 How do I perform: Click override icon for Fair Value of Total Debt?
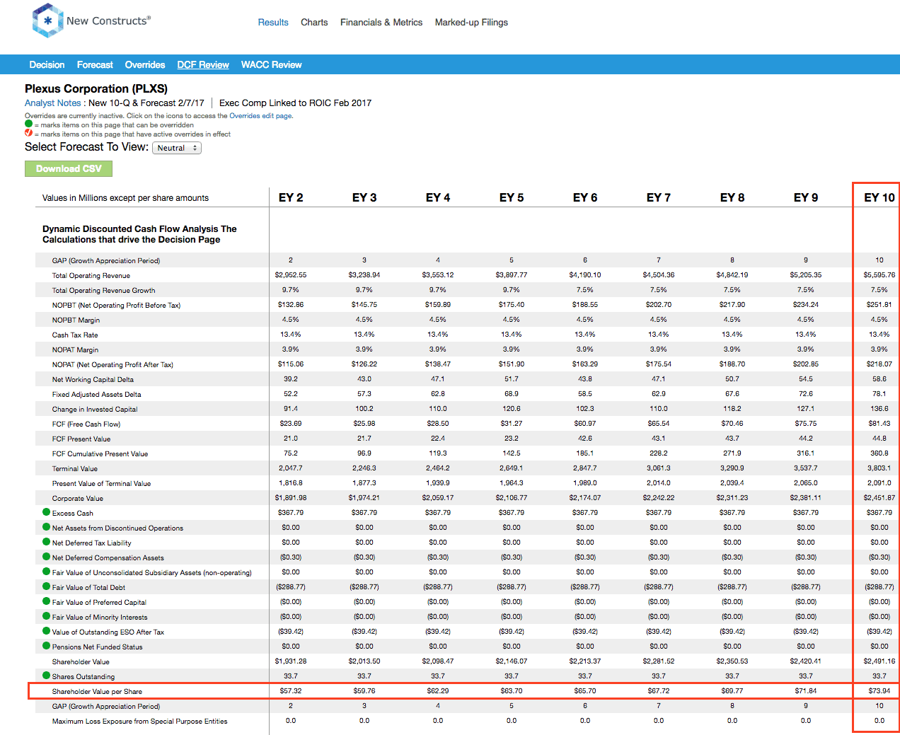pyautogui.click(x=46, y=586)
